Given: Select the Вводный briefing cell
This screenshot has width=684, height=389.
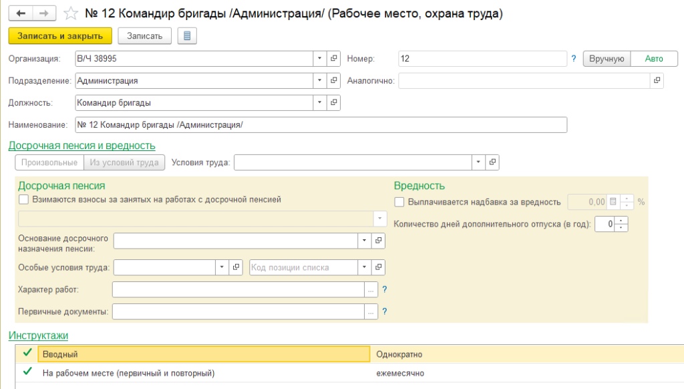Looking at the screenshot, I should point(204,354).
